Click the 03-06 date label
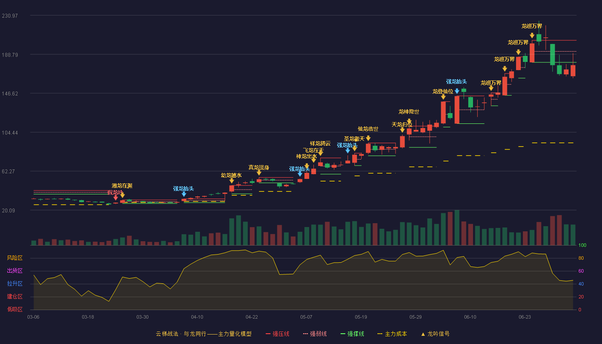This screenshot has height=344, width=602. (x=33, y=317)
